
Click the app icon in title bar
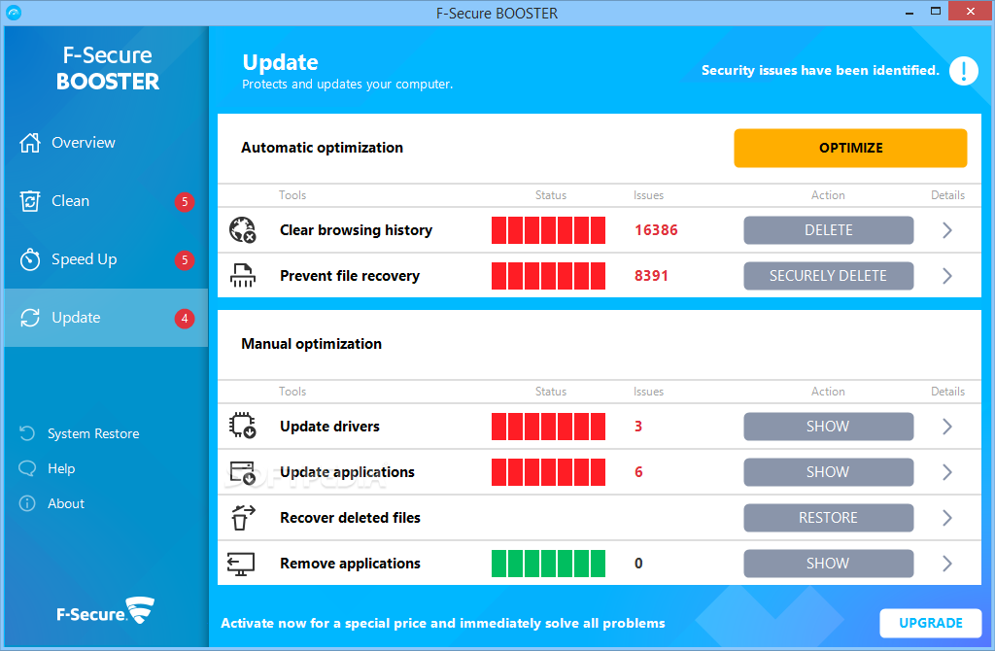click(14, 12)
